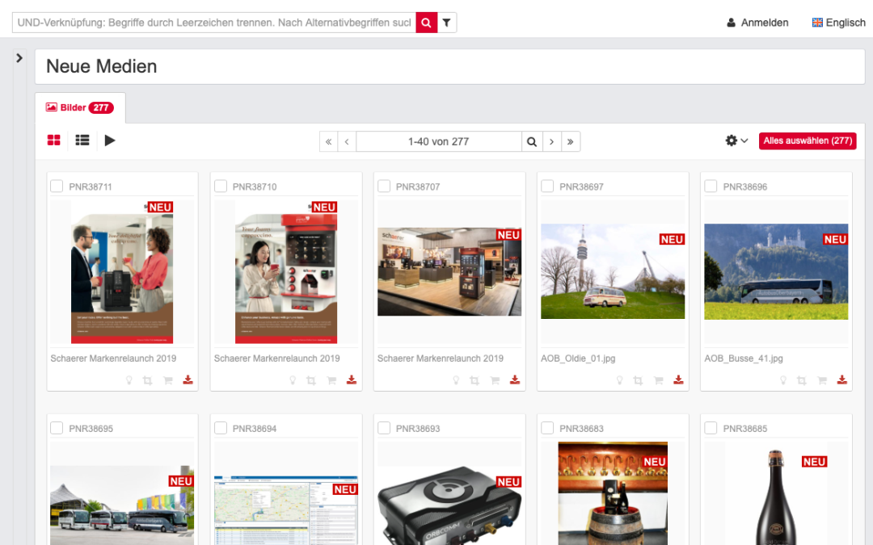Open the search magnifier in the pagination bar
The image size is (873, 545).
coord(532,140)
